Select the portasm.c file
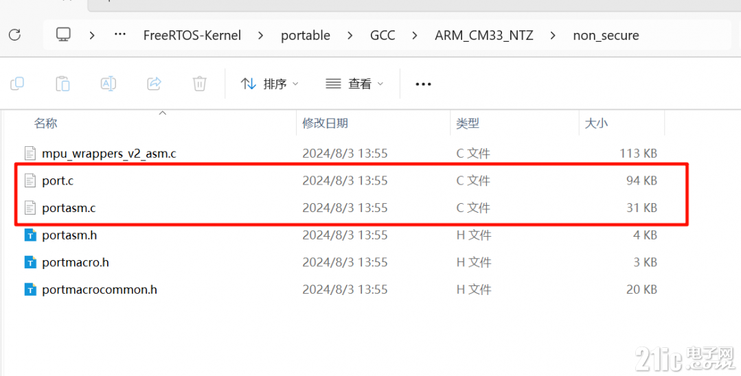Image resolution: width=741 pixels, height=376 pixels. click(69, 208)
